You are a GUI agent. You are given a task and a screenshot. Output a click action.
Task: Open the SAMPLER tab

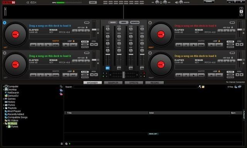(113, 83)
